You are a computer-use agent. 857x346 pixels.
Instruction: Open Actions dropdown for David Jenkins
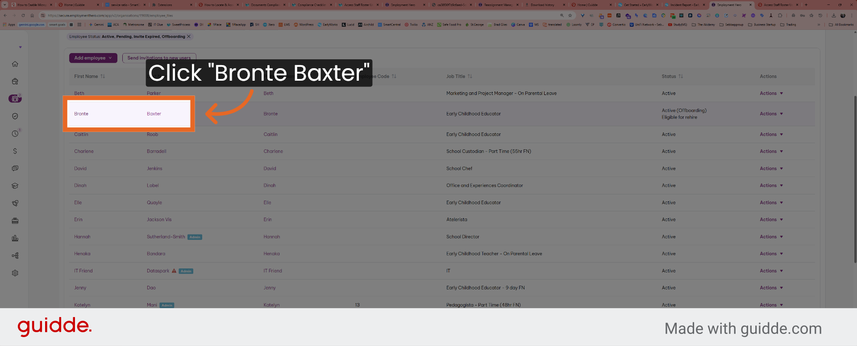coord(771,169)
